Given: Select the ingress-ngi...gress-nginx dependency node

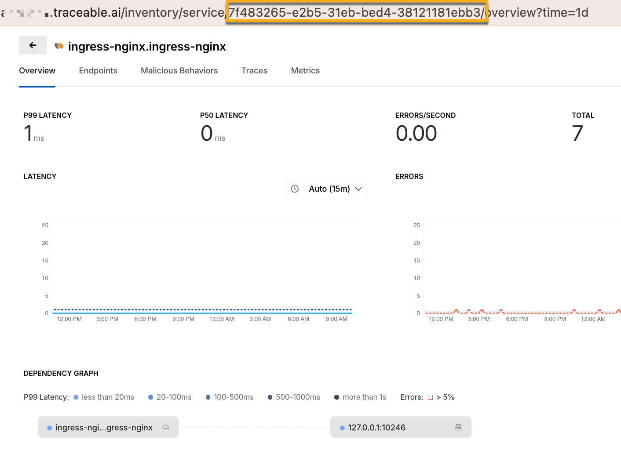Looking at the screenshot, I should (x=108, y=427).
